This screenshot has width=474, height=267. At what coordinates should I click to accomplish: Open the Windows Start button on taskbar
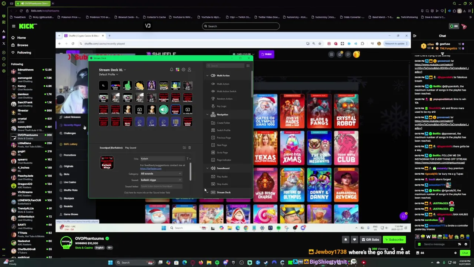pos(110,263)
